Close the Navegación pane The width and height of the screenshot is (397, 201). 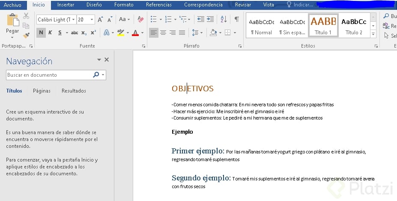[x=107, y=60]
